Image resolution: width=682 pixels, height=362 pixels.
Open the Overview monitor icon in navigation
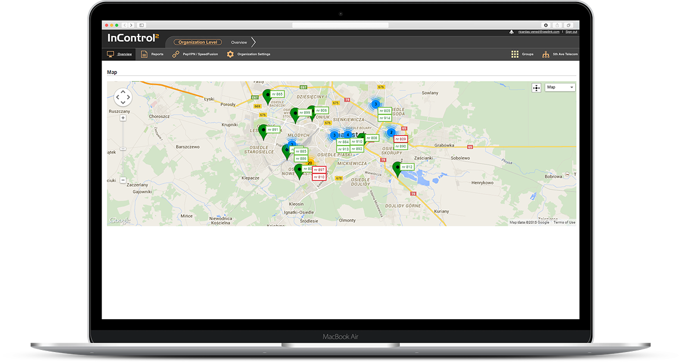click(x=111, y=54)
